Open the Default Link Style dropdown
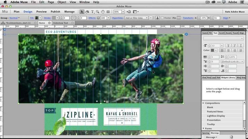The height and width of the screenshot is (139, 248). 232,61
